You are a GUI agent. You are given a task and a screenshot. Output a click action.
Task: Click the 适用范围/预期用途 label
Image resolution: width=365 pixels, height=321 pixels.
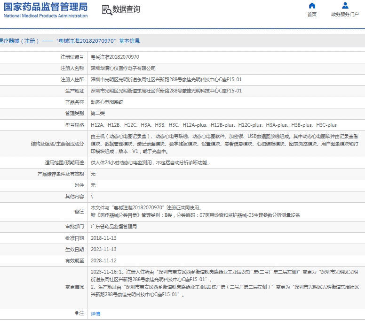pyautogui.click(x=64, y=162)
